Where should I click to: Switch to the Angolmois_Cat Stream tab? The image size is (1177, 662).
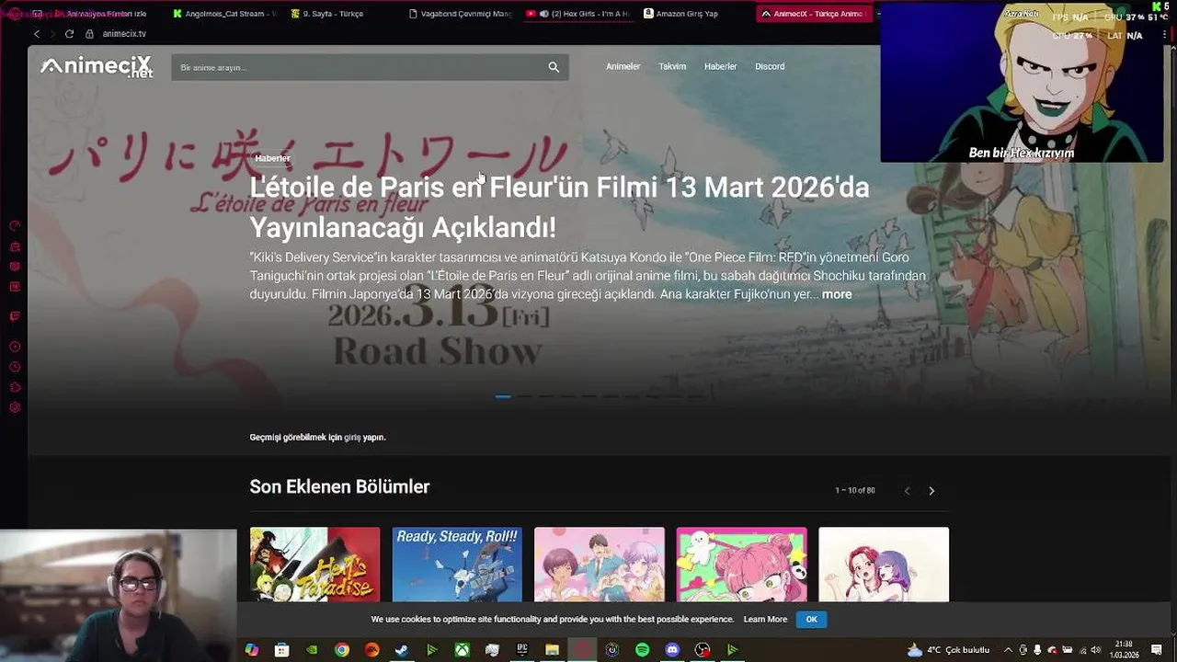[x=223, y=14]
